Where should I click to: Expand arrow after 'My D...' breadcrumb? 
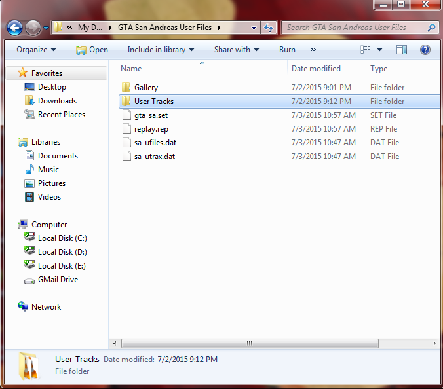coord(111,28)
